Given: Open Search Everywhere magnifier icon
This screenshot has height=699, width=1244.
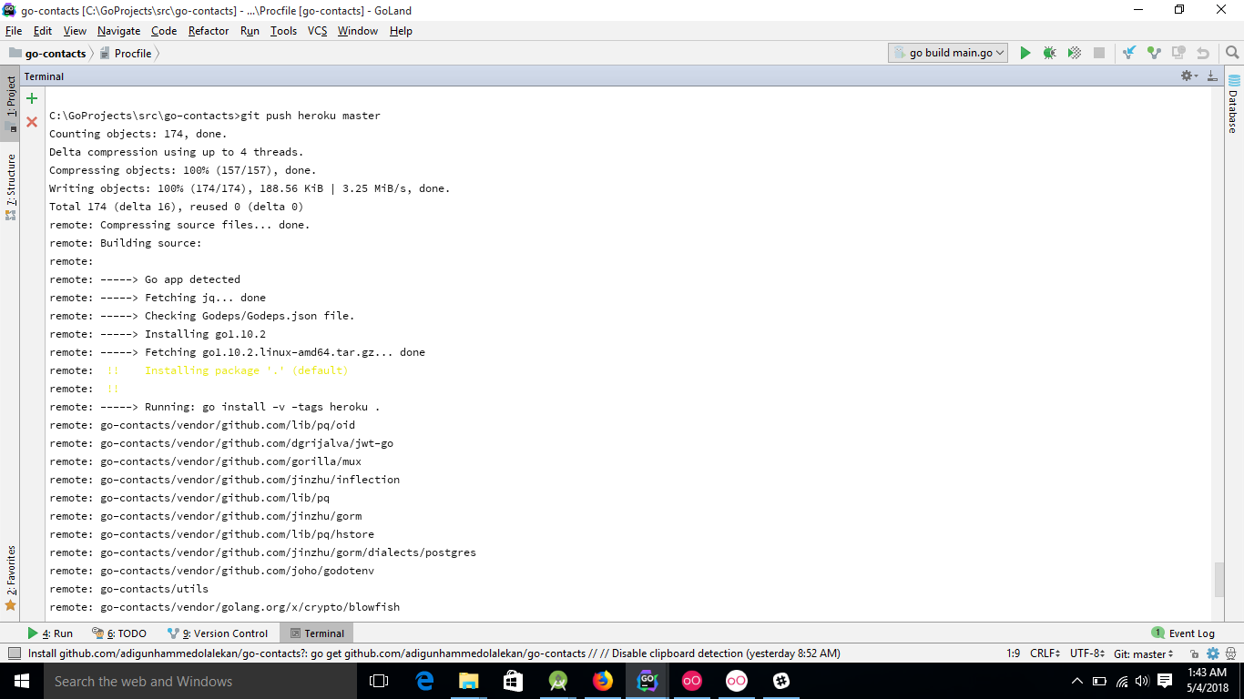Looking at the screenshot, I should [x=1232, y=54].
